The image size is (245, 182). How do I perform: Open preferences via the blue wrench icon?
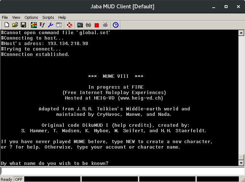click(x=51, y=25)
